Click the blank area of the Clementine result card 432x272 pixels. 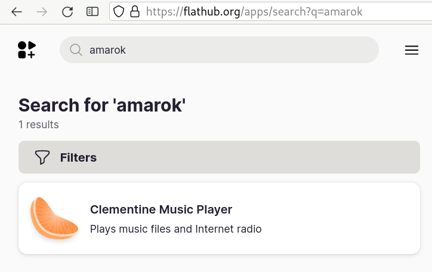click(339, 218)
